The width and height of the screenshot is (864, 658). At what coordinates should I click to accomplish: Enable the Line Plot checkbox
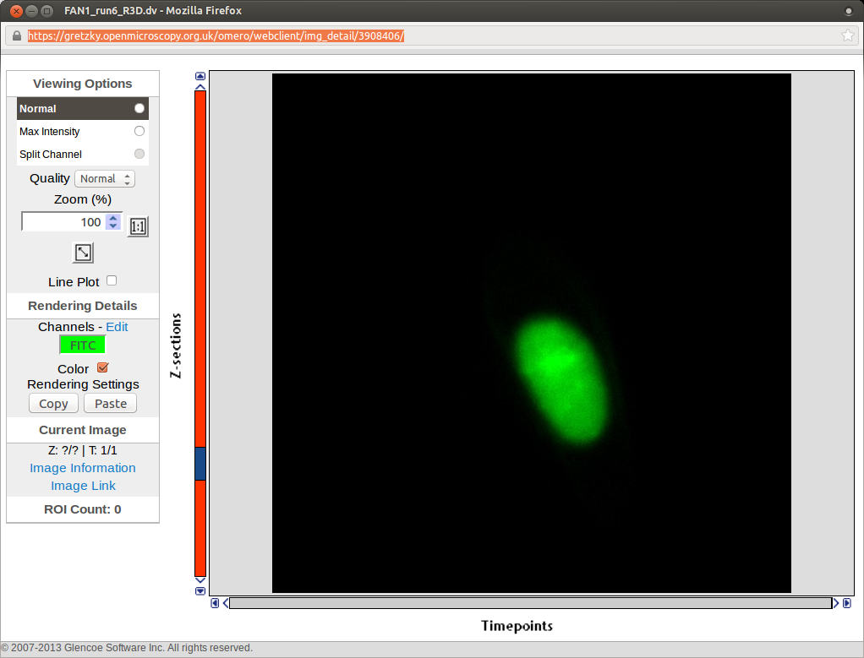[112, 280]
